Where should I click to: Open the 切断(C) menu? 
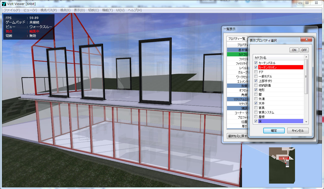click(x=93, y=10)
